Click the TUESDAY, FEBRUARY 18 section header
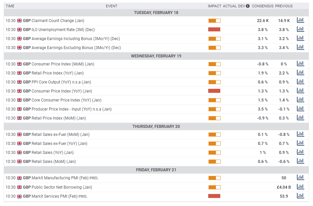 [x=156, y=12]
